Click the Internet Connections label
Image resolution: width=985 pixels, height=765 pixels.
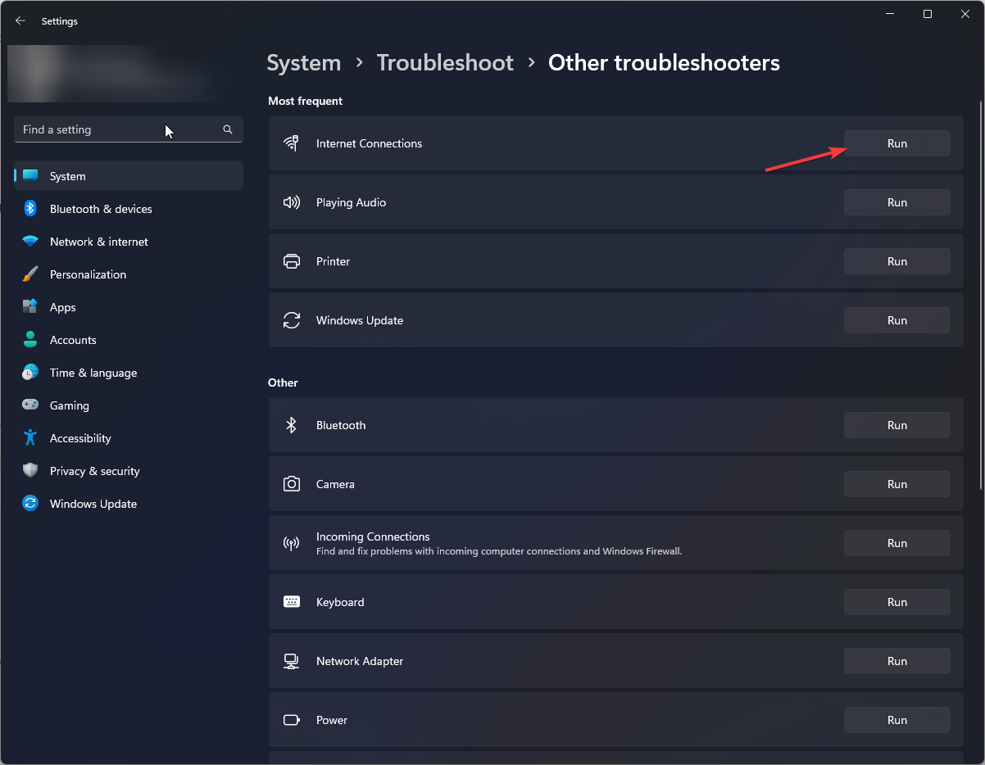pyautogui.click(x=369, y=143)
